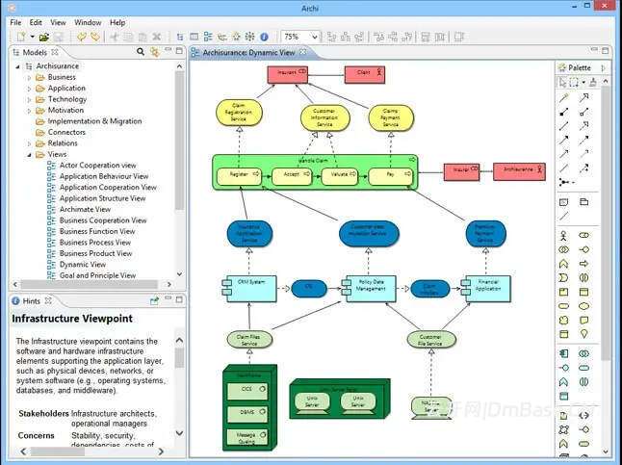Maximize the Models panel
Viewport: 622px width, 465px height.
(179, 51)
